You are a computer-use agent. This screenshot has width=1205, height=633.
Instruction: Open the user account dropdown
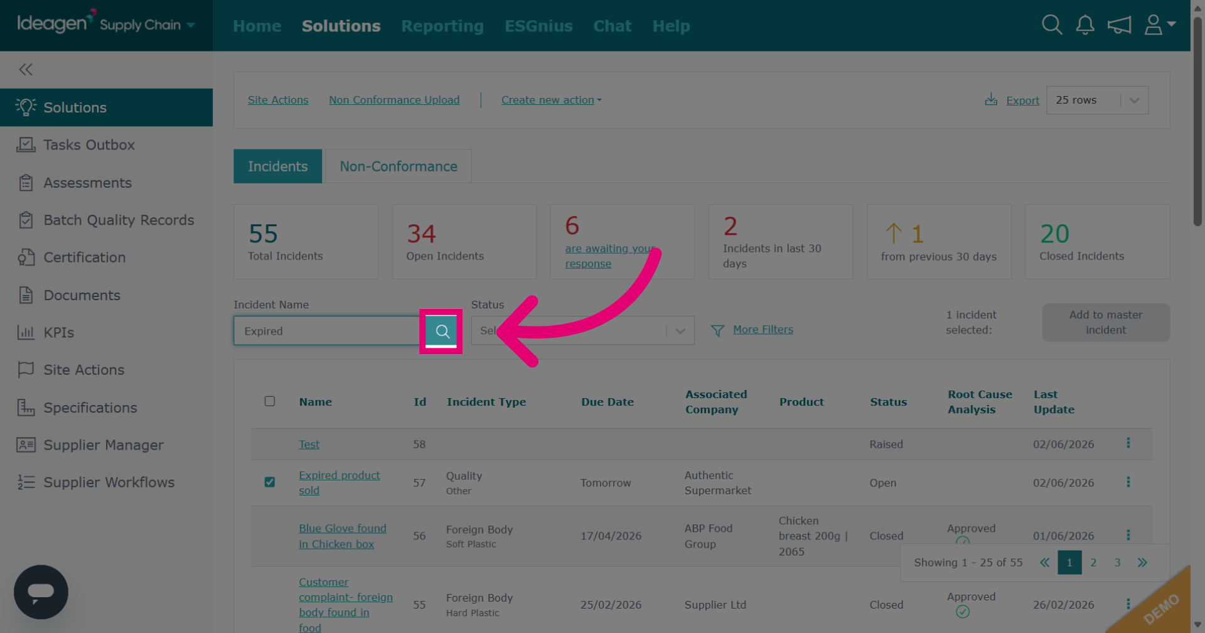pyautogui.click(x=1160, y=25)
